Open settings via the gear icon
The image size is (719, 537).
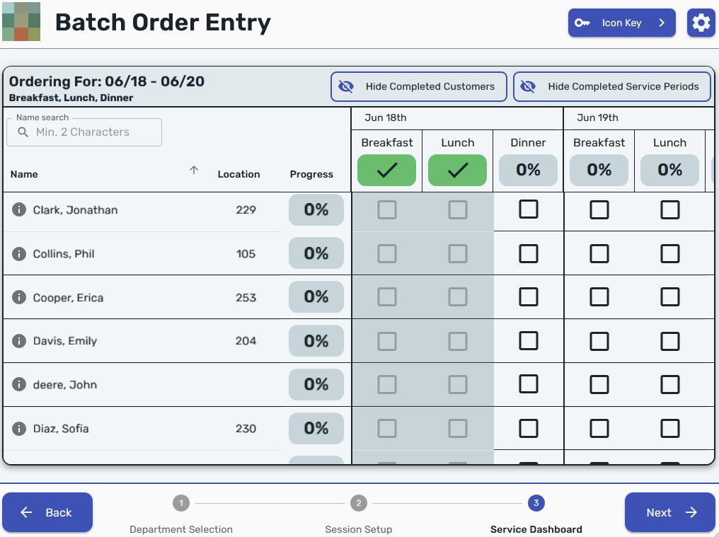(x=701, y=23)
